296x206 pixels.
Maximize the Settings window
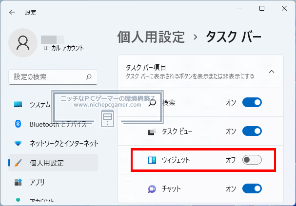(x=262, y=8)
